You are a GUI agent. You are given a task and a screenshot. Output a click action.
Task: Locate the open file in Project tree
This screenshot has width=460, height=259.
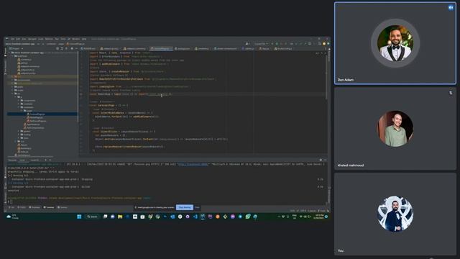(x=57, y=48)
